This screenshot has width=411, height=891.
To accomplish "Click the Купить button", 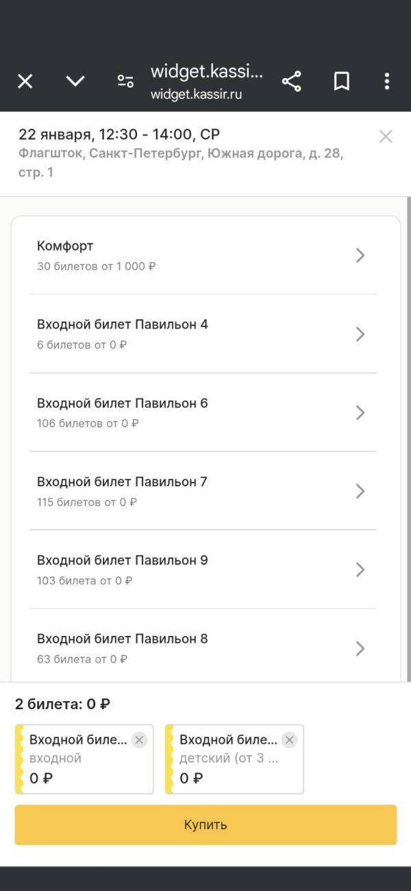I will pos(206,824).
